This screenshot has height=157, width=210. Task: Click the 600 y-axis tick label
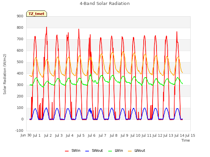(x=20, y=50)
